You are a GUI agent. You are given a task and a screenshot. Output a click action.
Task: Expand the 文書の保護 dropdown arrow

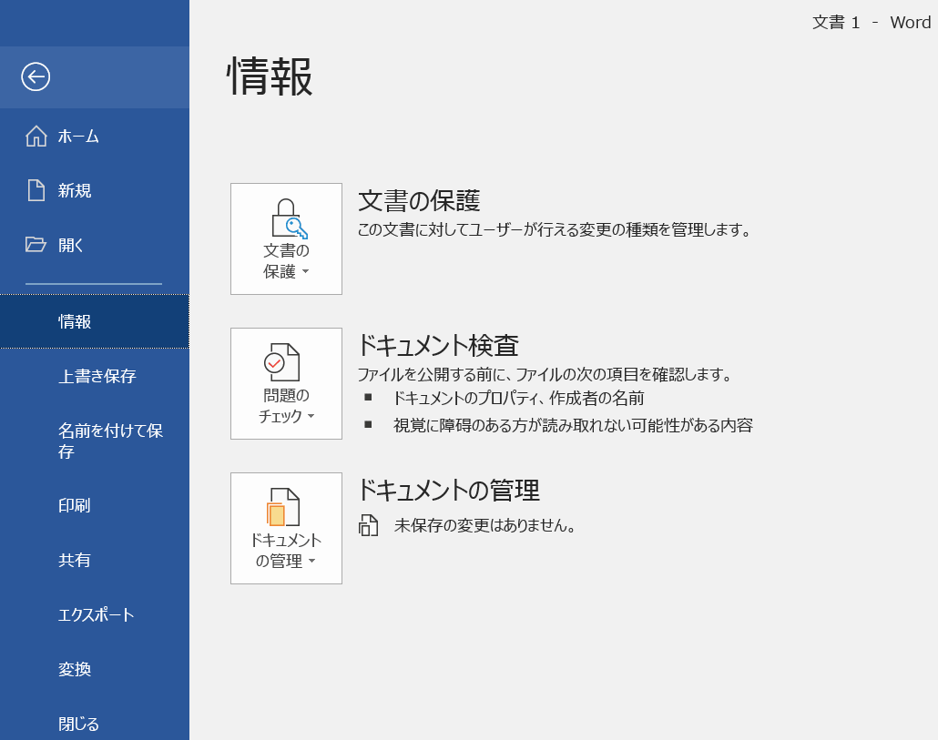[x=306, y=272]
